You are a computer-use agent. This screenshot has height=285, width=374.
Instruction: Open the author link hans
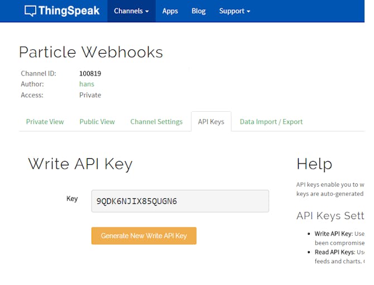[x=87, y=84]
